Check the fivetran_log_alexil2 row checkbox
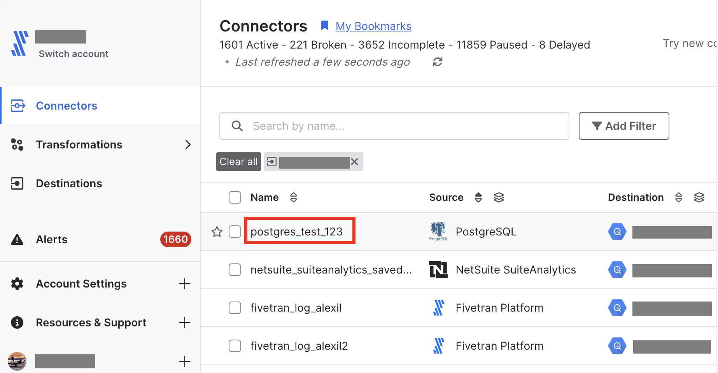Screen dimensions: 718x373 [x=235, y=346]
